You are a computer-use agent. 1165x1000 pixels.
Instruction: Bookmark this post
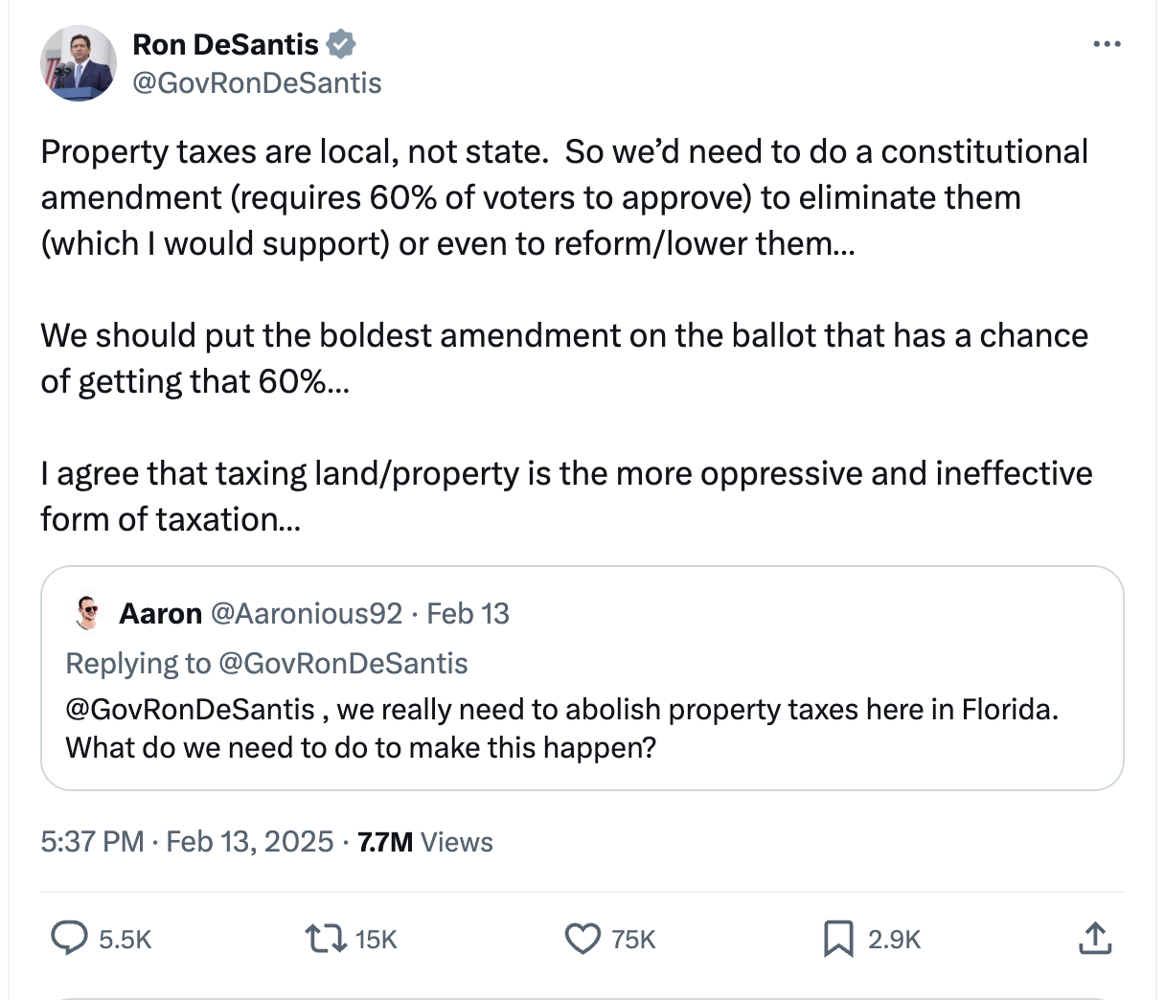838,939
